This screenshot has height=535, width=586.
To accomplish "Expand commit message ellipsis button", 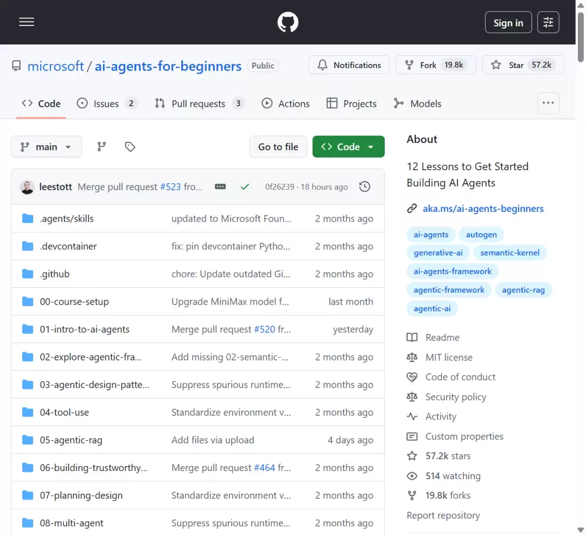I will click(x=220, y=186).
